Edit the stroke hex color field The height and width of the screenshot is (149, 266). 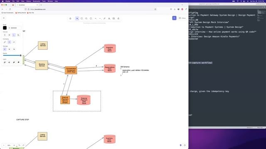point(15,28)
